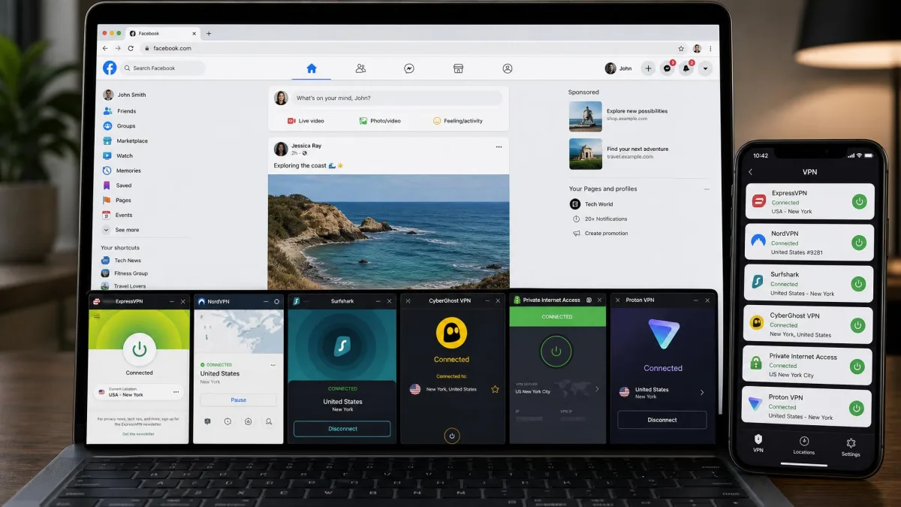This screenshot has width=901, height=507.
Task: Toggle the CyberGhost desktop yellow power button
Action: click(451, 435)
